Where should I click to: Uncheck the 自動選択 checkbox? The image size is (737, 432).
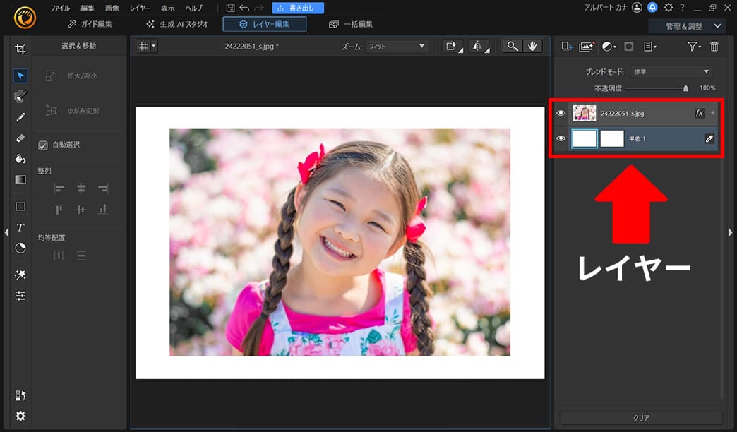click(x=43, y=145)
